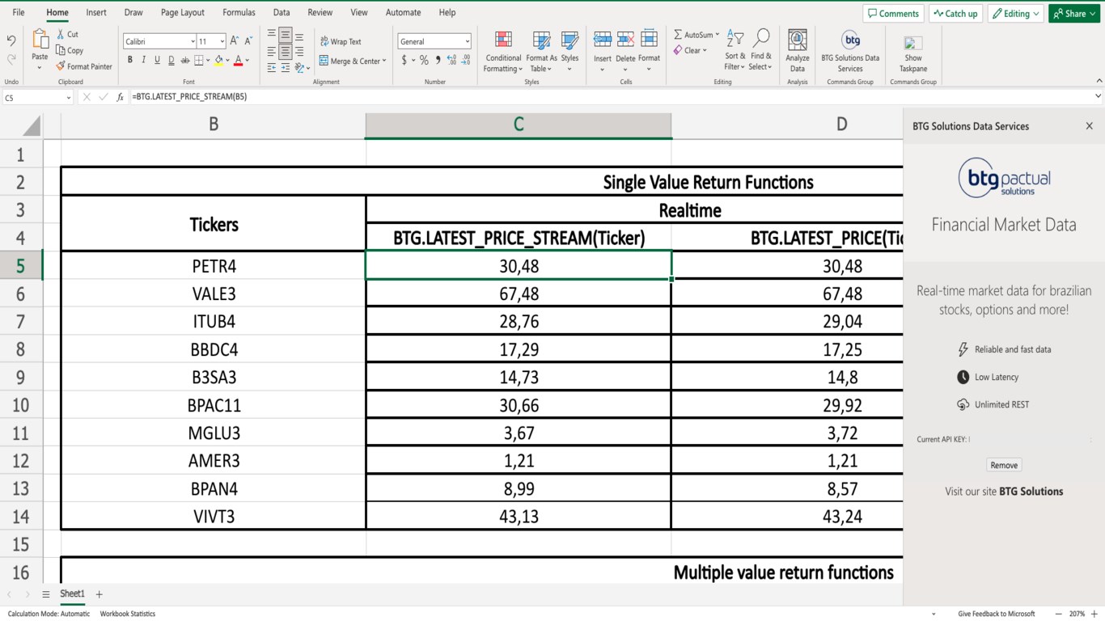Visit the BTG Solutions site link

[1031, 492]
